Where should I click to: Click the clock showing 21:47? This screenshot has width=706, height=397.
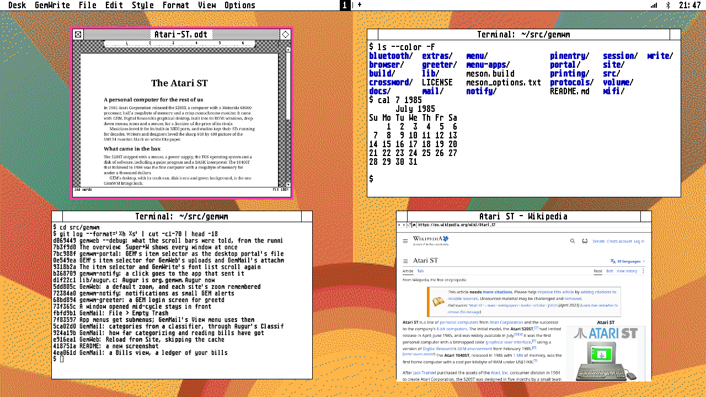pyautogui.click(x=690, y=5)
